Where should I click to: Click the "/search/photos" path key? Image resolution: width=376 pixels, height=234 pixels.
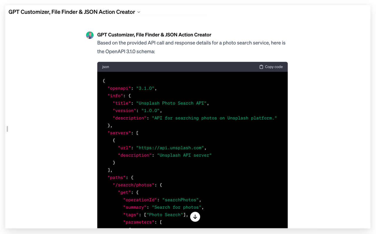click(x=134, y=185)
